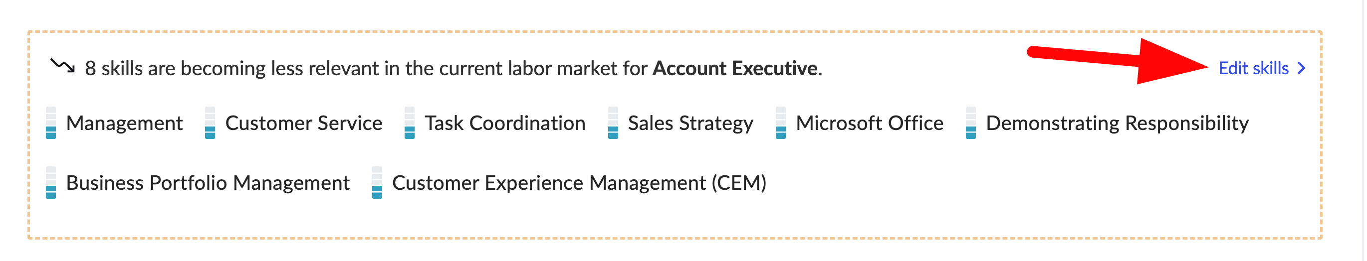Image resolution: width=1367 pixels, height=261 pixels.
Task: Click the Business Portfolio Management level icon
Action: click(x=51, y=183)
